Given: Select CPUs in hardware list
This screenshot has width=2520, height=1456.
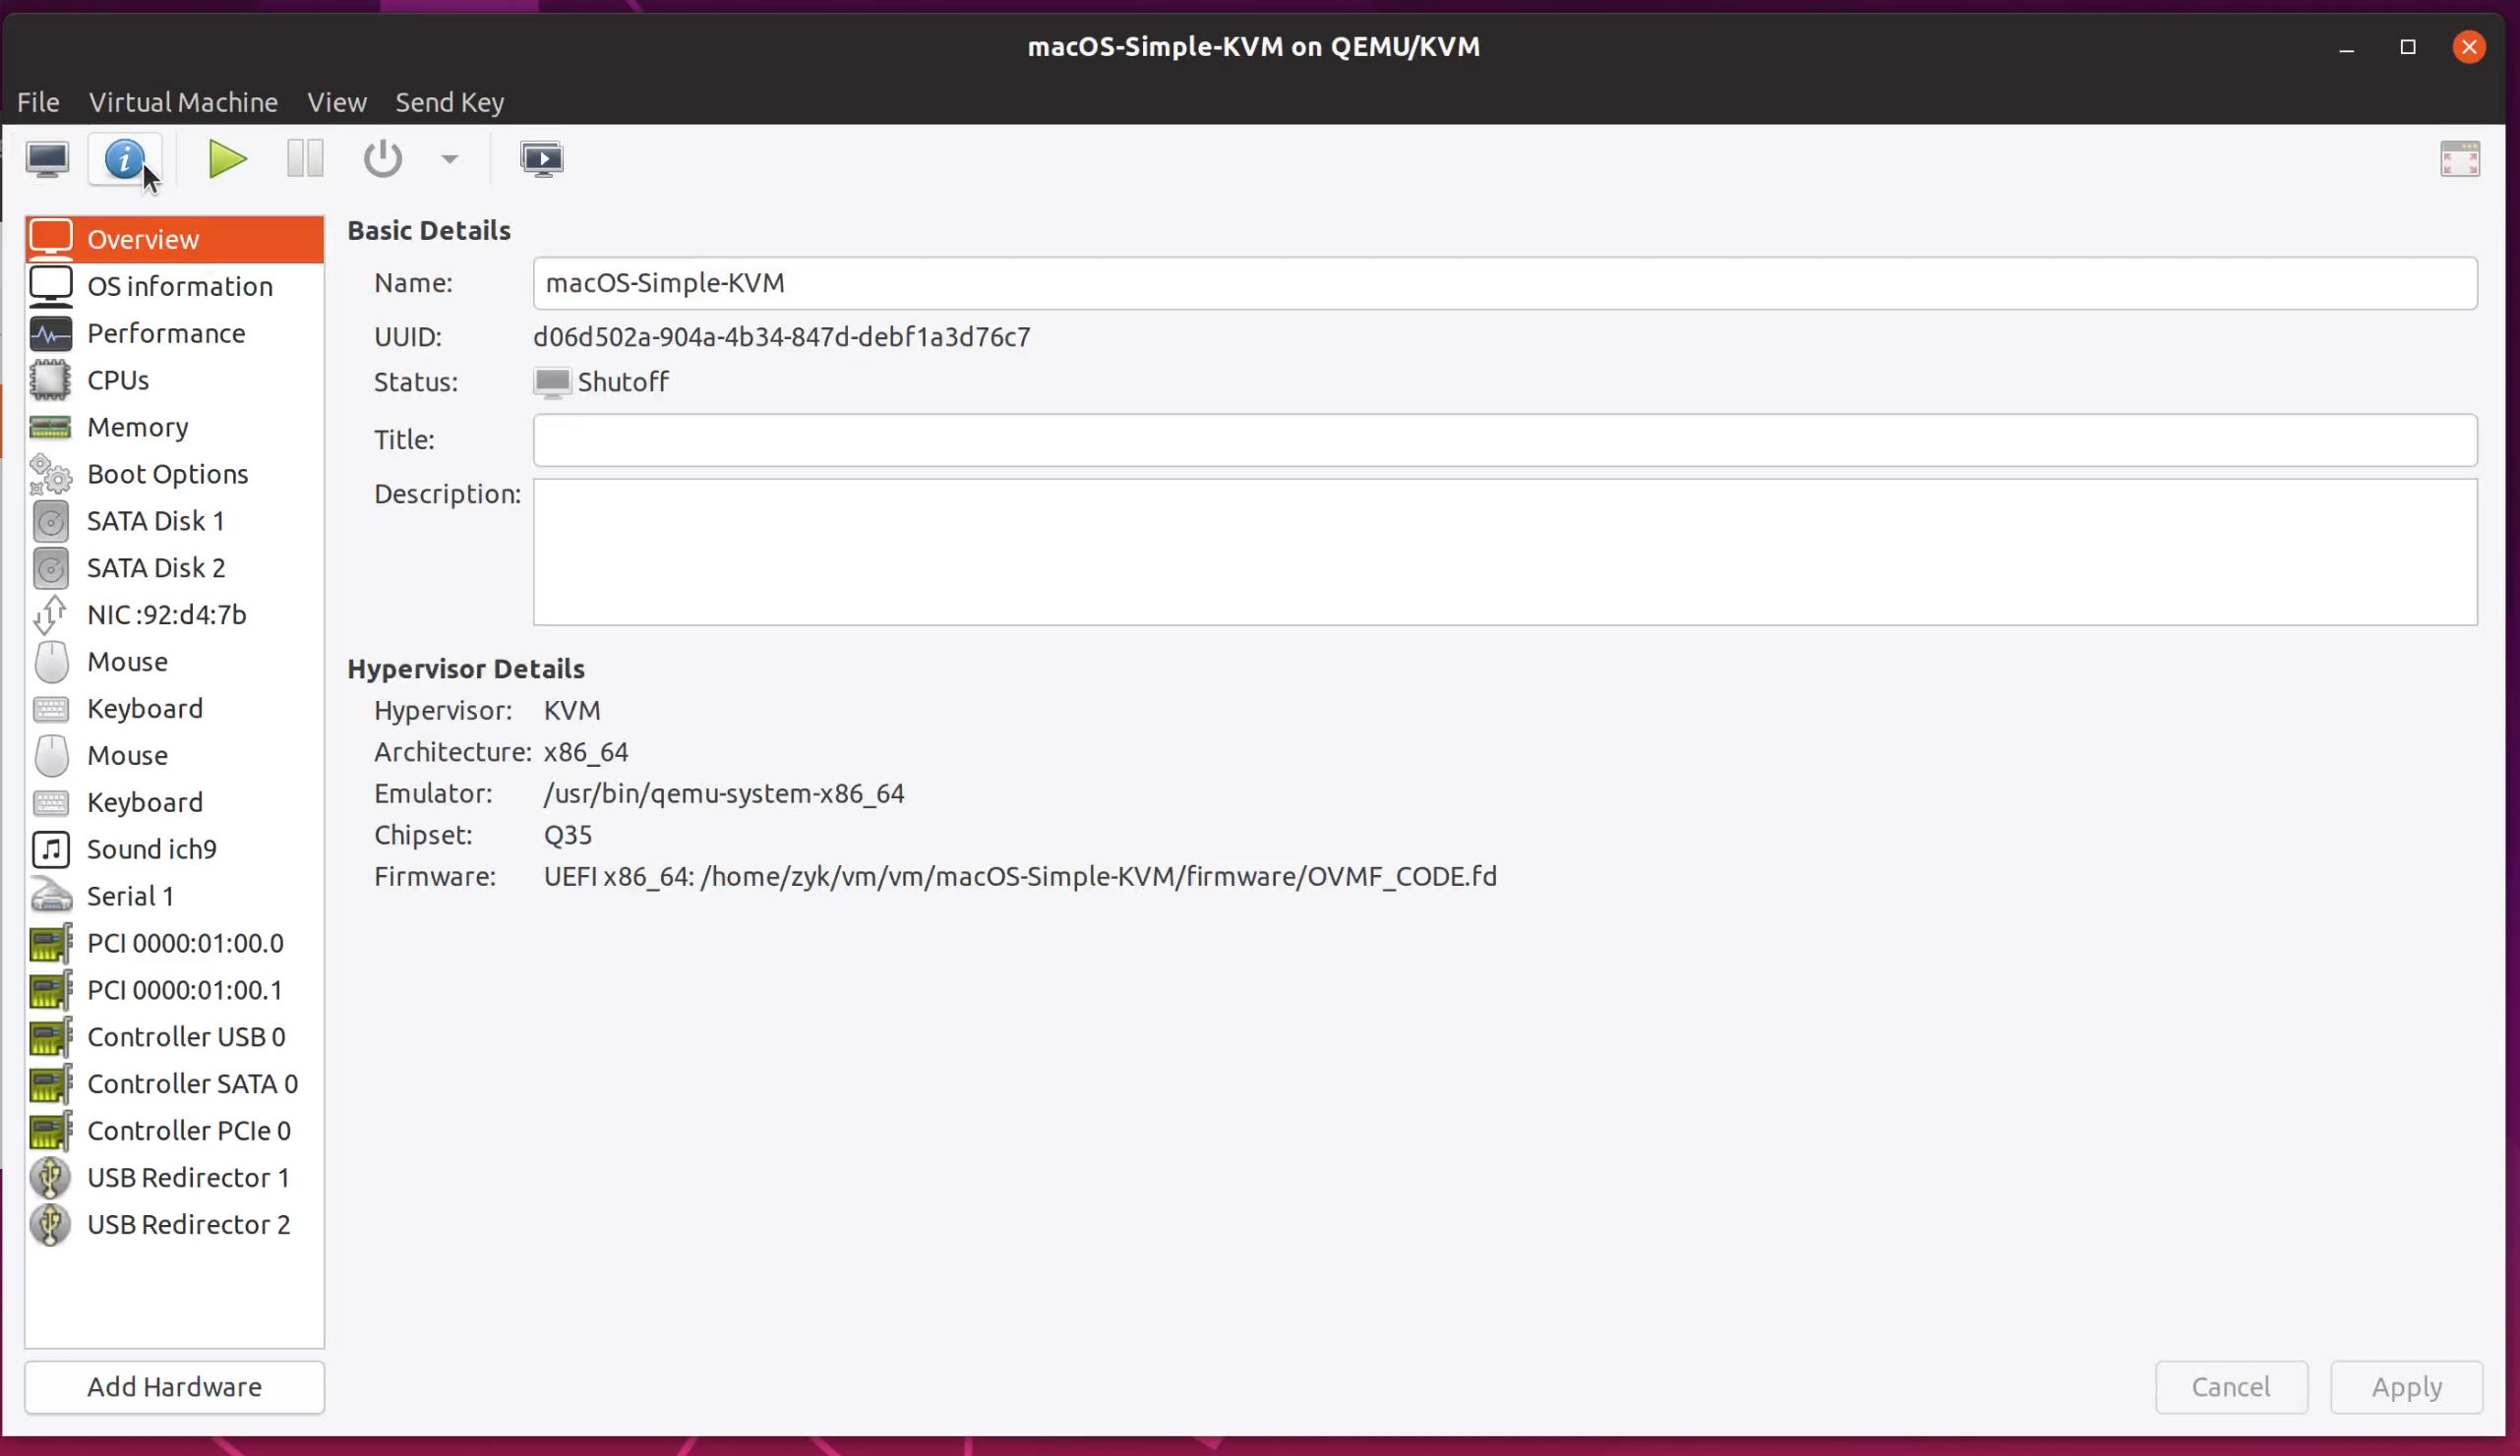Looking at the screenshot, I should tap(118, 379).
